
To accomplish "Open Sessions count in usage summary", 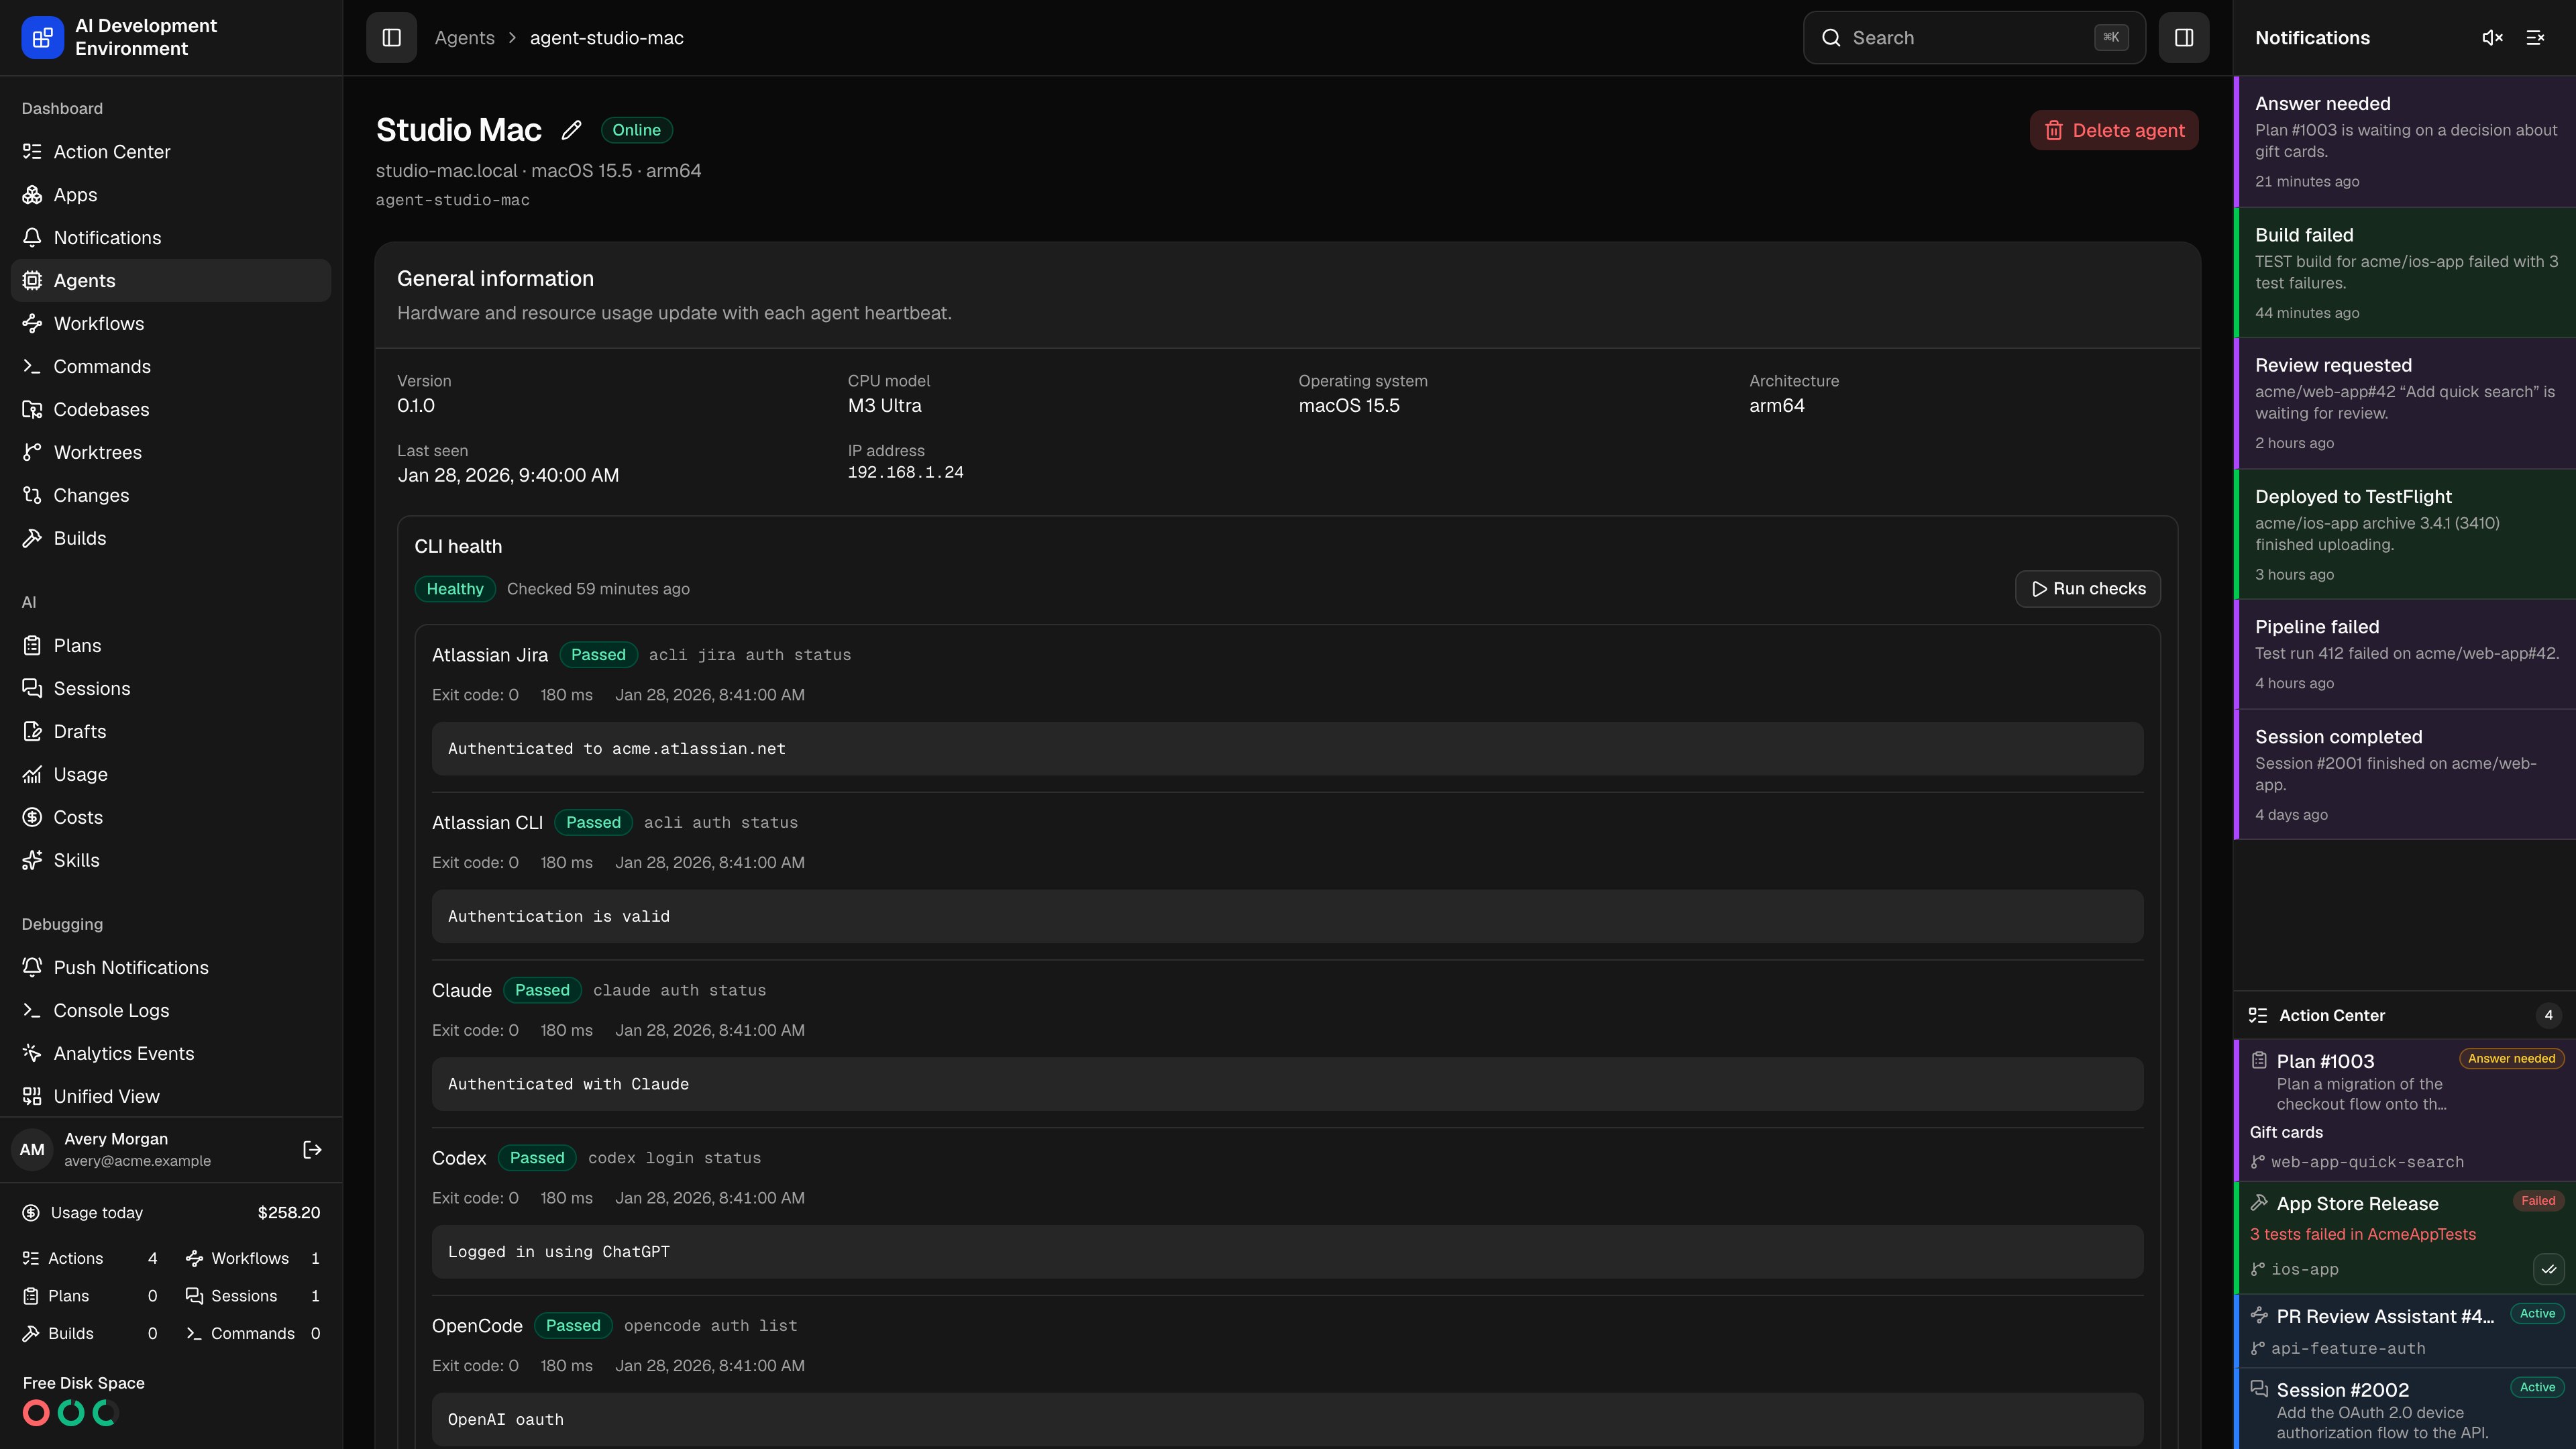I will coord(252,1297).
